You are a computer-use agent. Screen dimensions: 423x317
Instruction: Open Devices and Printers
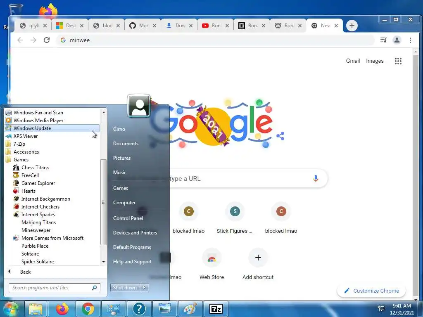coord(135,233)
